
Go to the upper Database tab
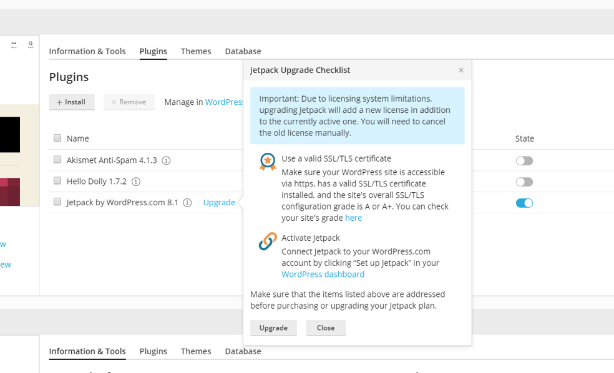(243, 51)
